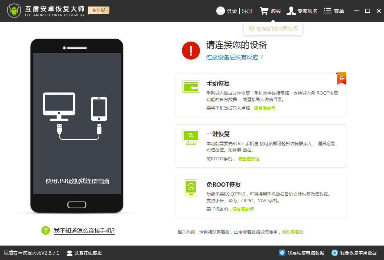The width and height of the screenshot is (384, 260).
Task: Maximize the recovery window
Action: (368, 11)
